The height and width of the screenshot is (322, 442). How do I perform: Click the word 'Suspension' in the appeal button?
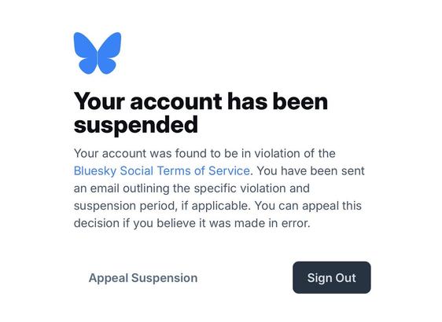[164, 278]
